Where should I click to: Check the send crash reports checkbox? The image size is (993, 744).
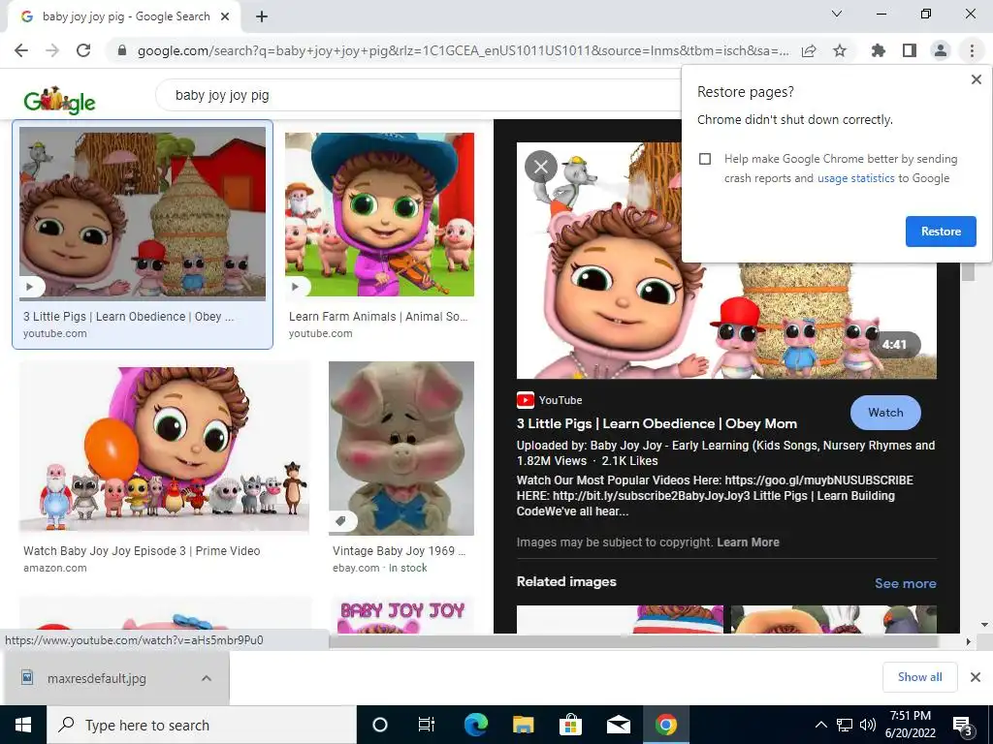pyautogui.click(x=705, y=159)
